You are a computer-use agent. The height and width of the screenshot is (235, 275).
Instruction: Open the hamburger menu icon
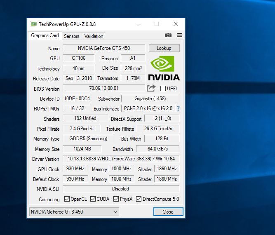coord(179,35)
